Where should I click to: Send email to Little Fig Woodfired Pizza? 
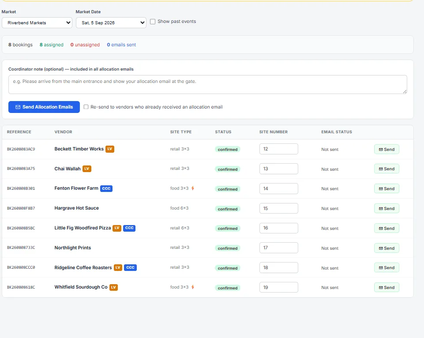[x=386, y=228]
